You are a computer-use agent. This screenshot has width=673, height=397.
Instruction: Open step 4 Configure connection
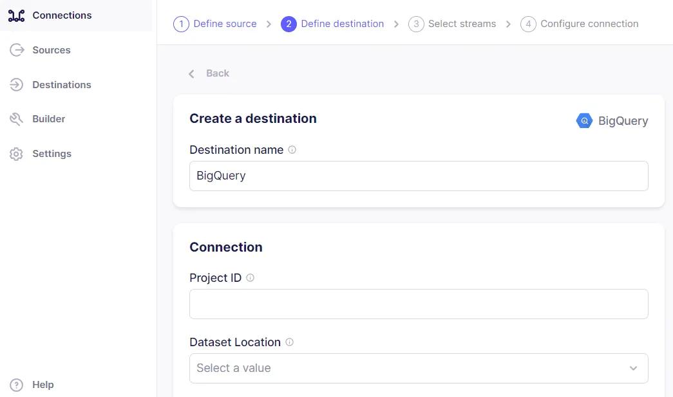pos(580,24)
